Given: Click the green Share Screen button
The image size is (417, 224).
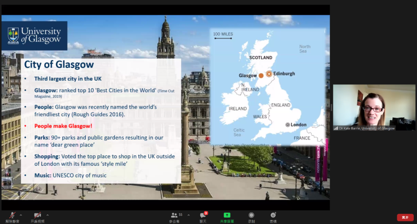Looking at the screenshot, I should tap(227, 217).
